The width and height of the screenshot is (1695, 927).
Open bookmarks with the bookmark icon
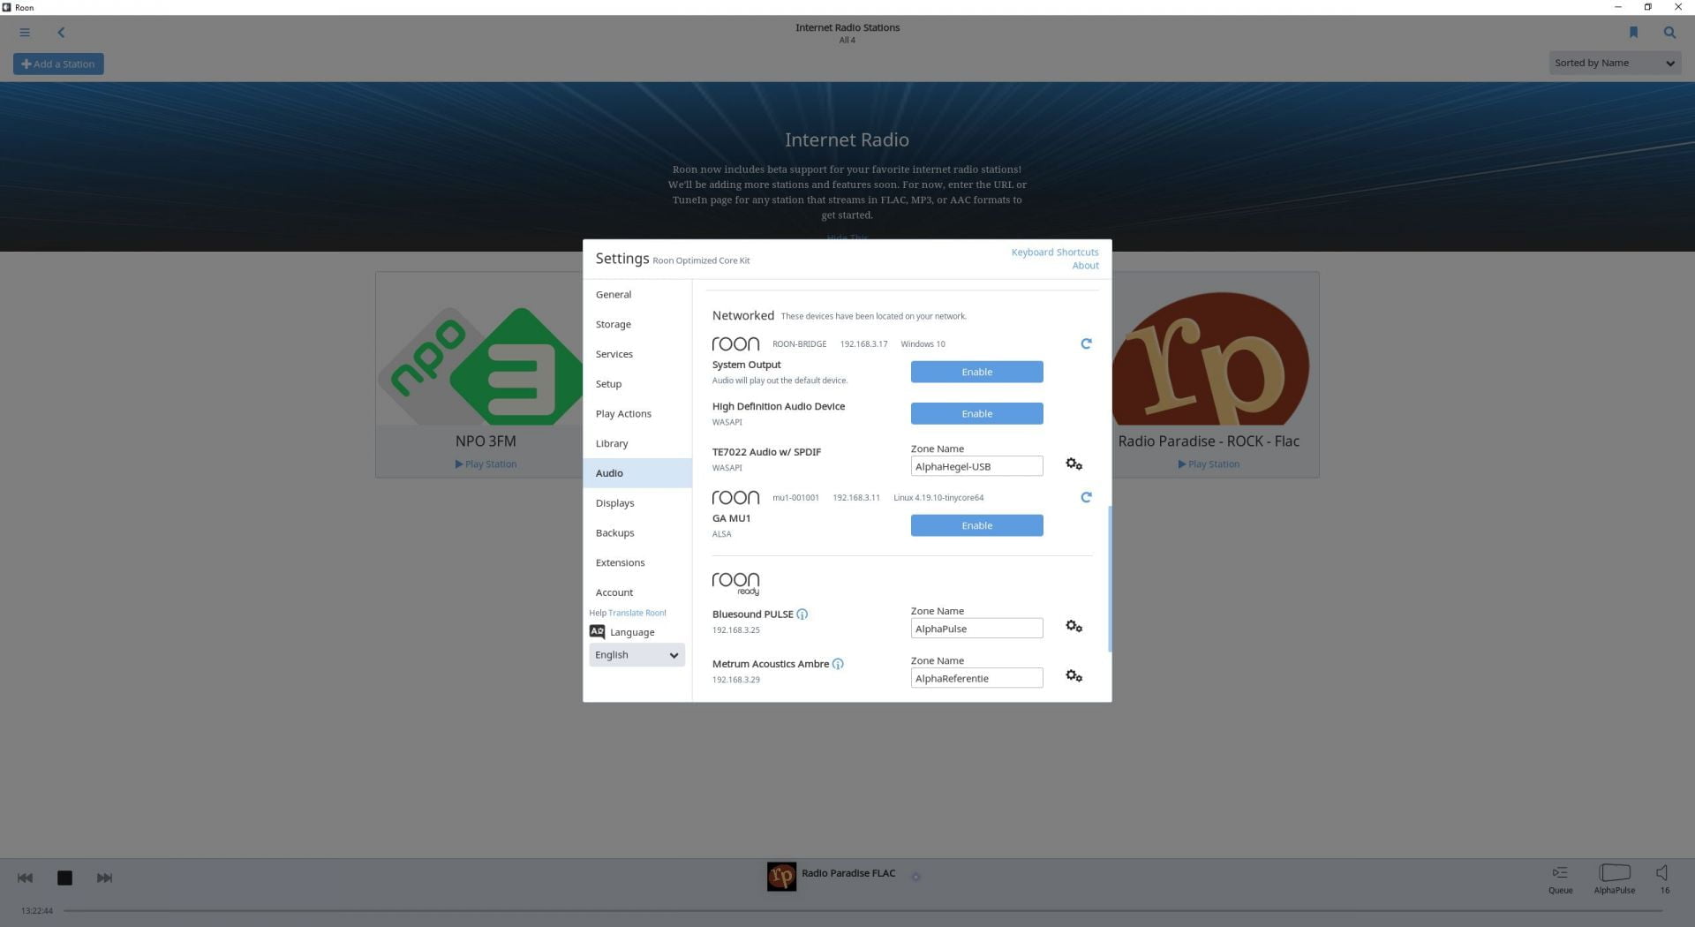click(1633, 33)
